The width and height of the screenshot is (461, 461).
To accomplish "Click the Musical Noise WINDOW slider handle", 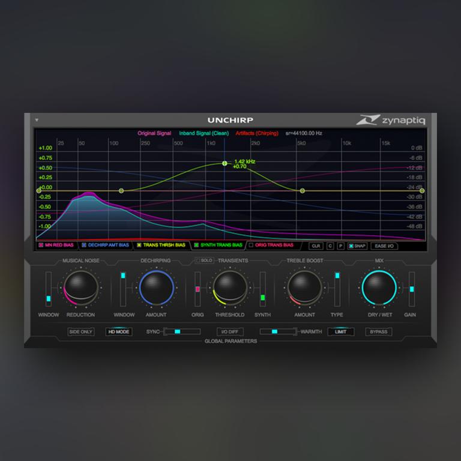I will click(49, 299).
